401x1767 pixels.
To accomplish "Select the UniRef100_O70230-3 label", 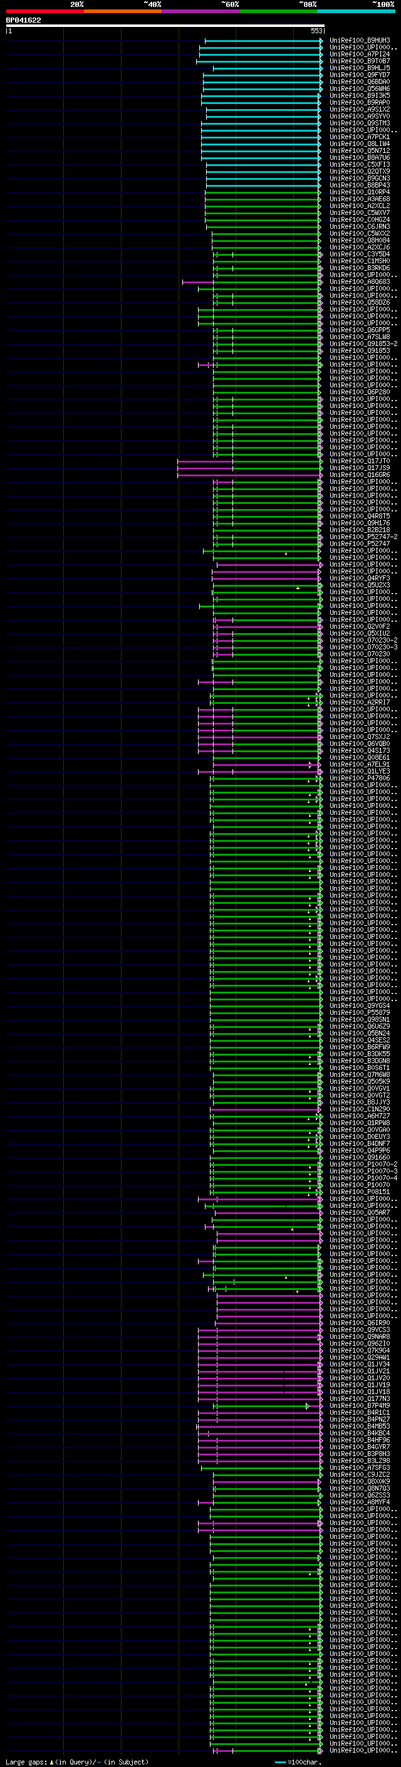I will pos(363,647).
